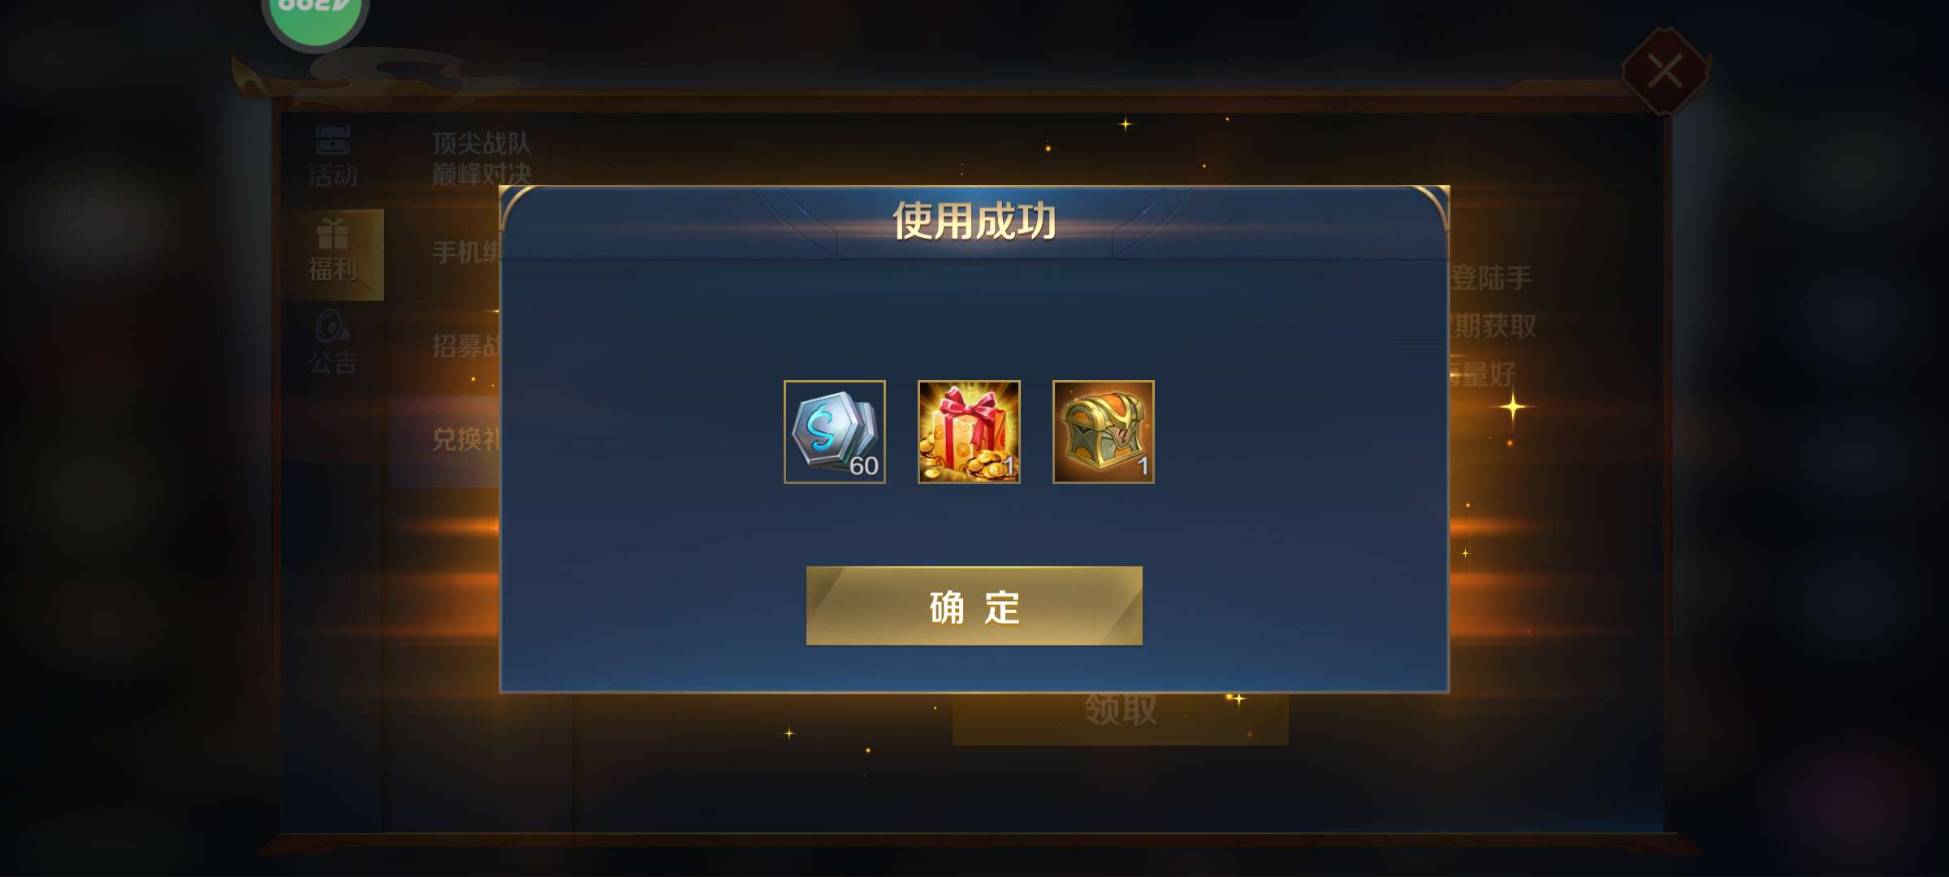Select the 福利 gift icon in sidebar

tap(333, 234)
